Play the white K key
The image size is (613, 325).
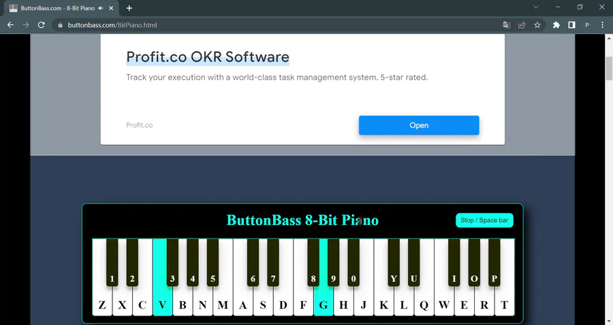pos(384,305)
